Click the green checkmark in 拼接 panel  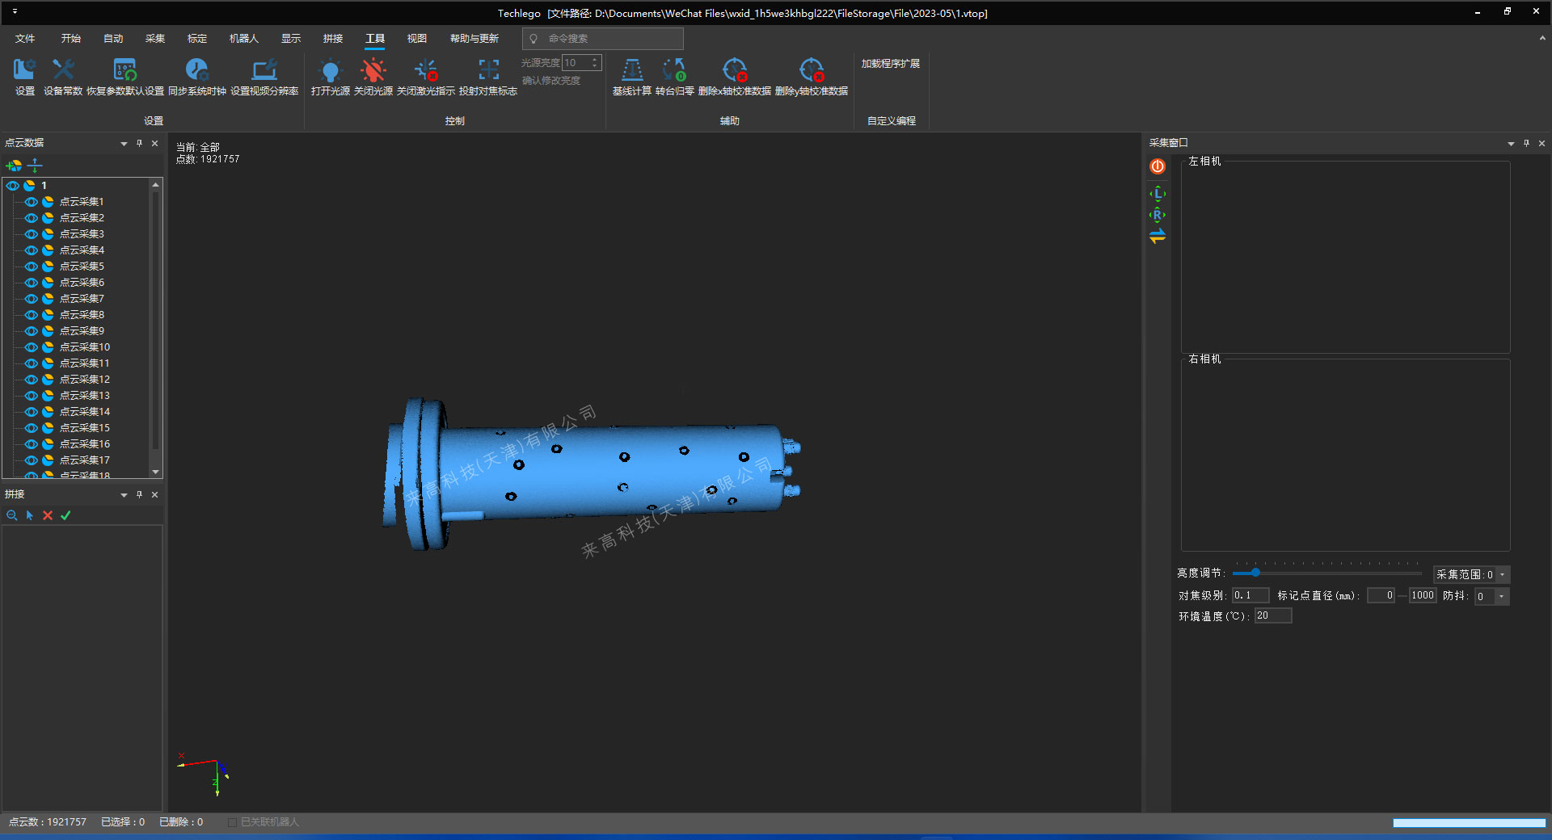tap(65, 515)
